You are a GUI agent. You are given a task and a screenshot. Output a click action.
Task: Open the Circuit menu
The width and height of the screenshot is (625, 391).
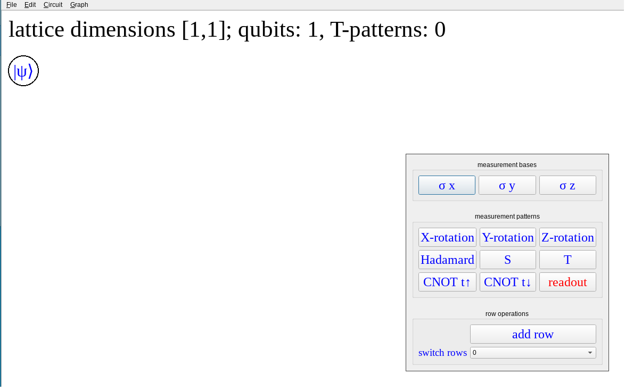click(x=53, y=5)
